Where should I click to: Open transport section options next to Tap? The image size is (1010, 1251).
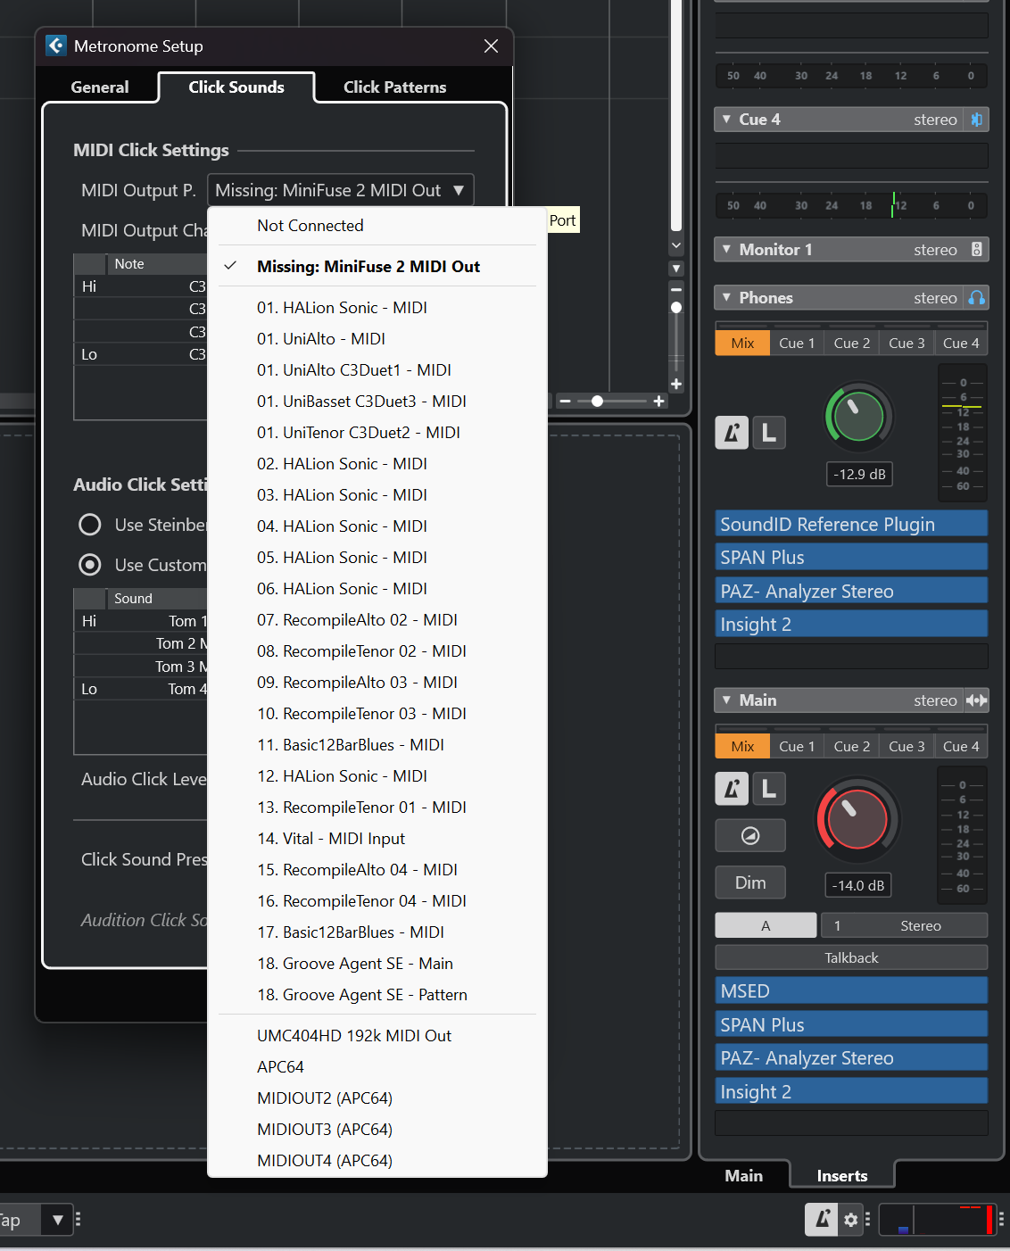(79, 1219)
